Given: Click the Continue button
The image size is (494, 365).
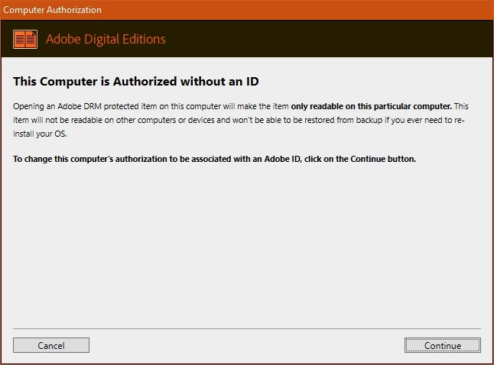Looking at the screenshot, I should point(442,345).
